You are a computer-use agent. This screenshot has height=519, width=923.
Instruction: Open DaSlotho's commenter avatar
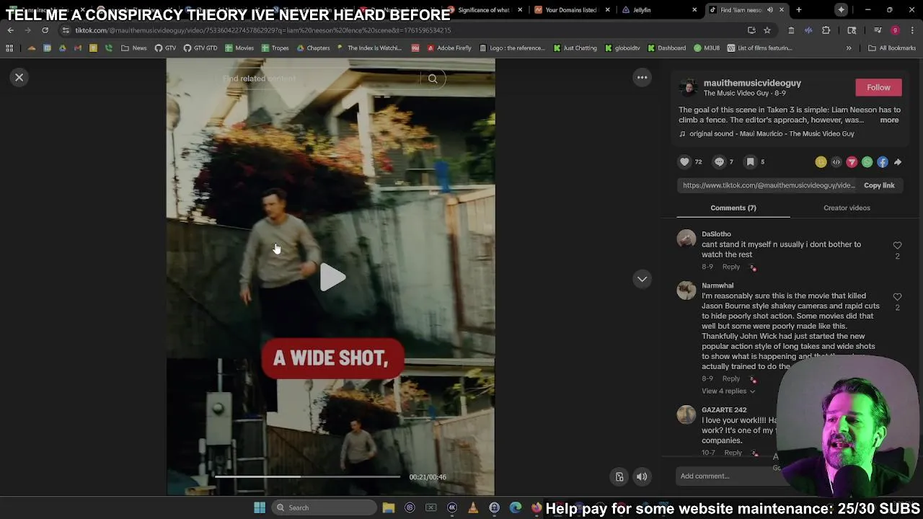pyautogui.click(x=686, y=239)
